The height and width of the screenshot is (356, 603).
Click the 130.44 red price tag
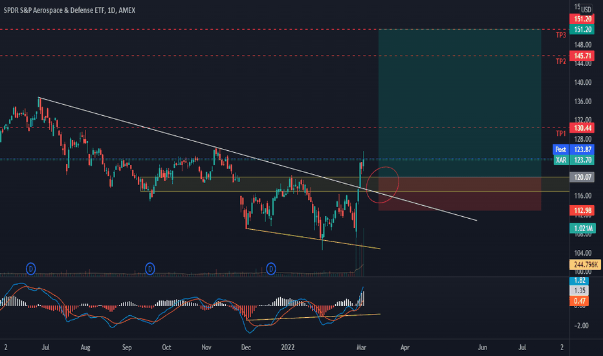point(582,128)
